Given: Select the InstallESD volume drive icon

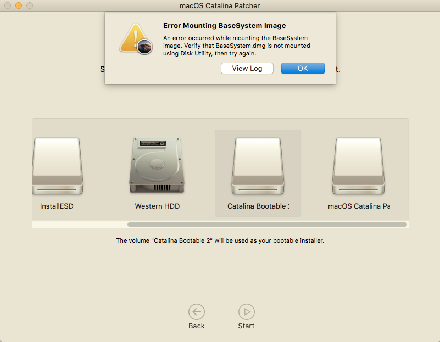Looking at the screenshot, I should (57, 166).
